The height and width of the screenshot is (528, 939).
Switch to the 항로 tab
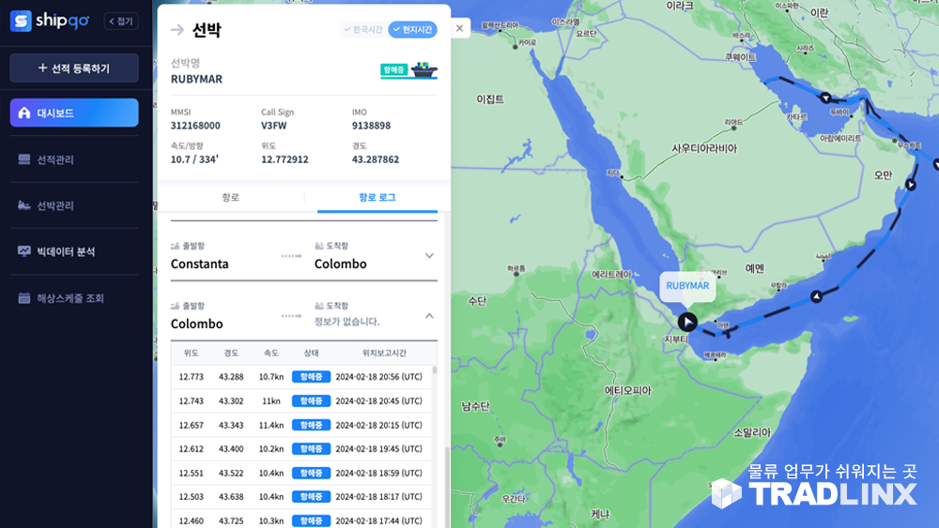[x=231, y=197]
